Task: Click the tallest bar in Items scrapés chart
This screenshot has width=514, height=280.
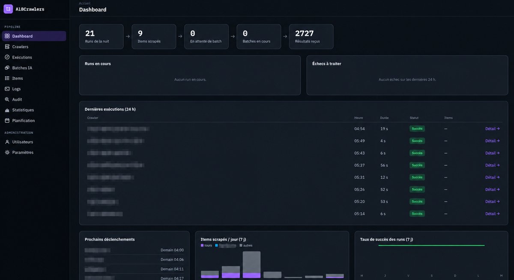Action: 251,265
